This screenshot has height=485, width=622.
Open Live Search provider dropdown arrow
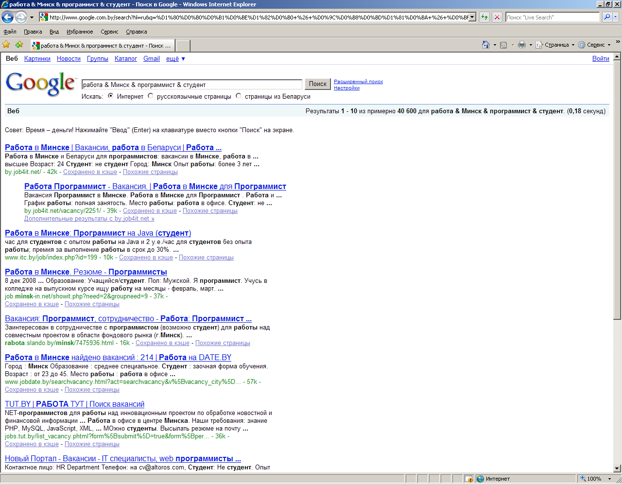pyautogui.click(x=616, y=17)
